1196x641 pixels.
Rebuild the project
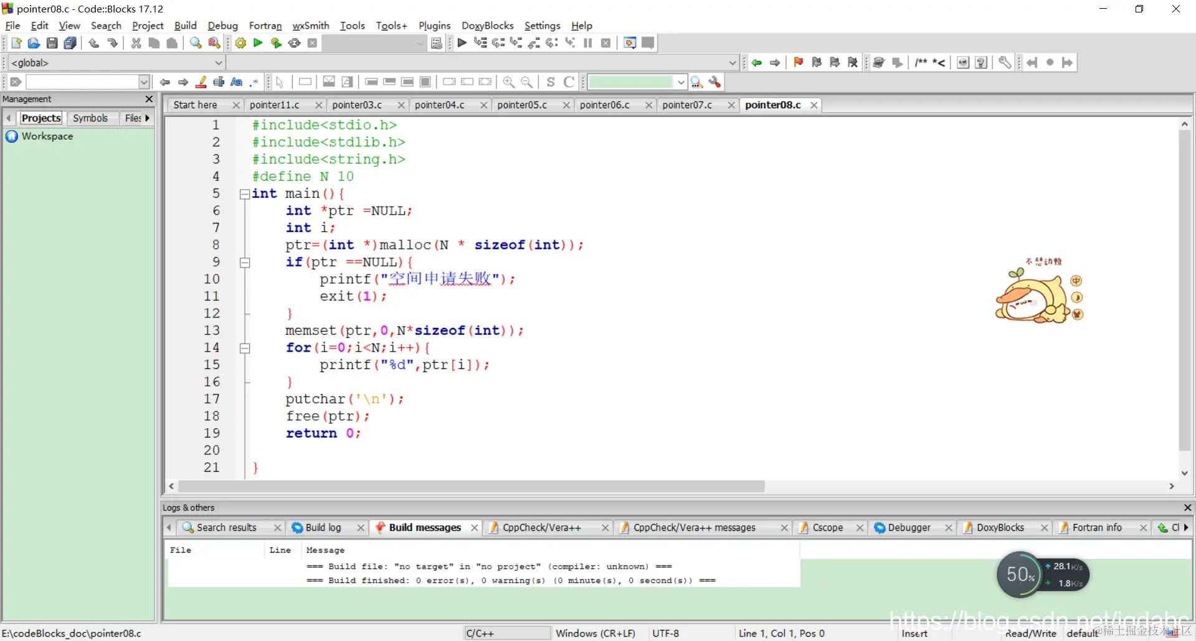point(295,43)
